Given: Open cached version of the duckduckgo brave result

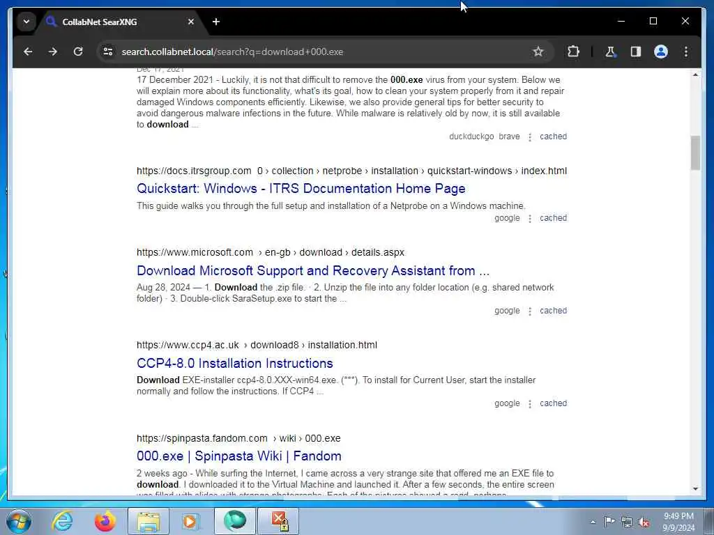Looking at the screenshot, I should [553, 136].
